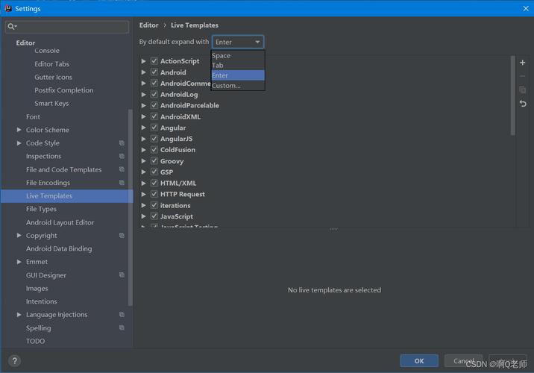The image size is (534, 373).
Task: Disable the HTTP Request template group checkbox
Action: point(154,194)
